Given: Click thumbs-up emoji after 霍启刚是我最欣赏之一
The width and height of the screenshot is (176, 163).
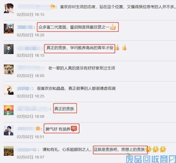Looking at the screenshot, I should (113, 27).
